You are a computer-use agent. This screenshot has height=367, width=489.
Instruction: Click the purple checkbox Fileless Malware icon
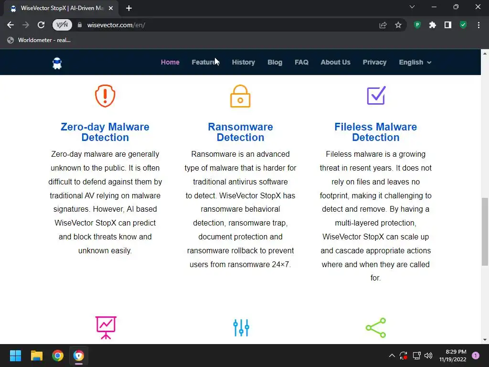(x=376, y=95)
